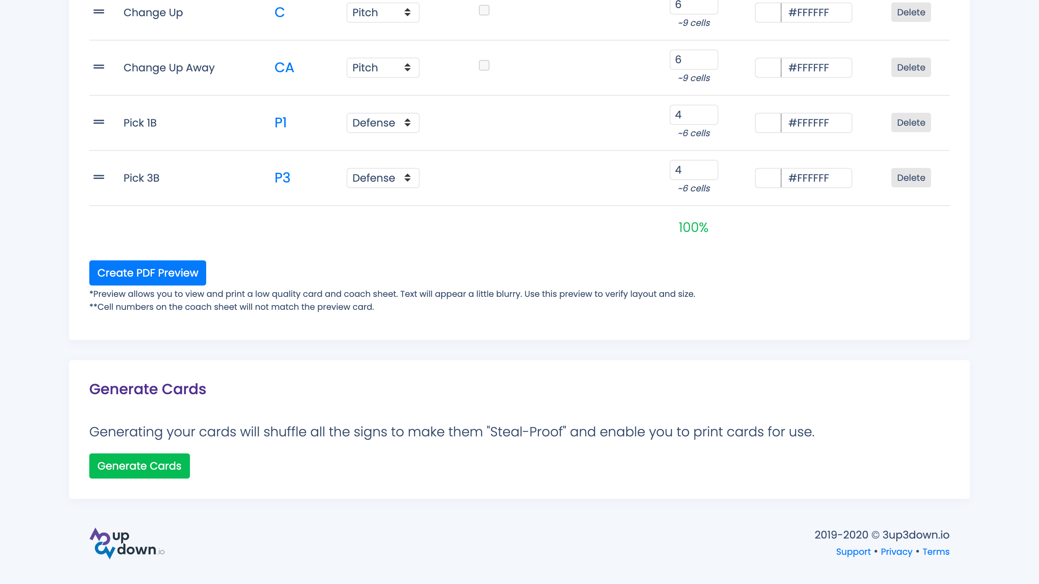Click the Delete button for Pick 3B
The image size is (1039, 584).
[x=911, y=178]
